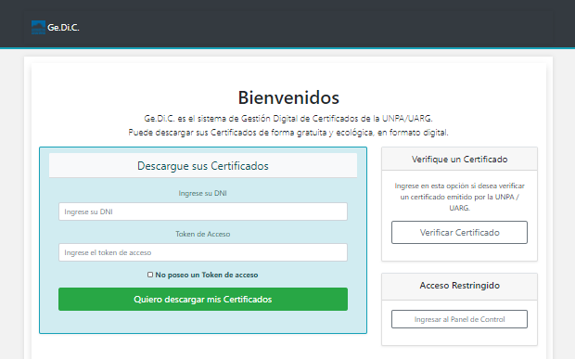Check the No poseo un Token checkbox
575x359 pixels.
150,275
